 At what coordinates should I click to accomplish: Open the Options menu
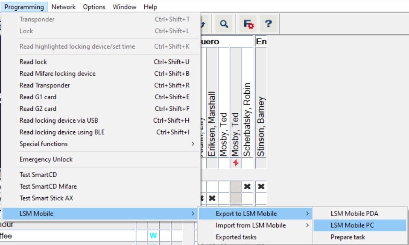point(94,7)
